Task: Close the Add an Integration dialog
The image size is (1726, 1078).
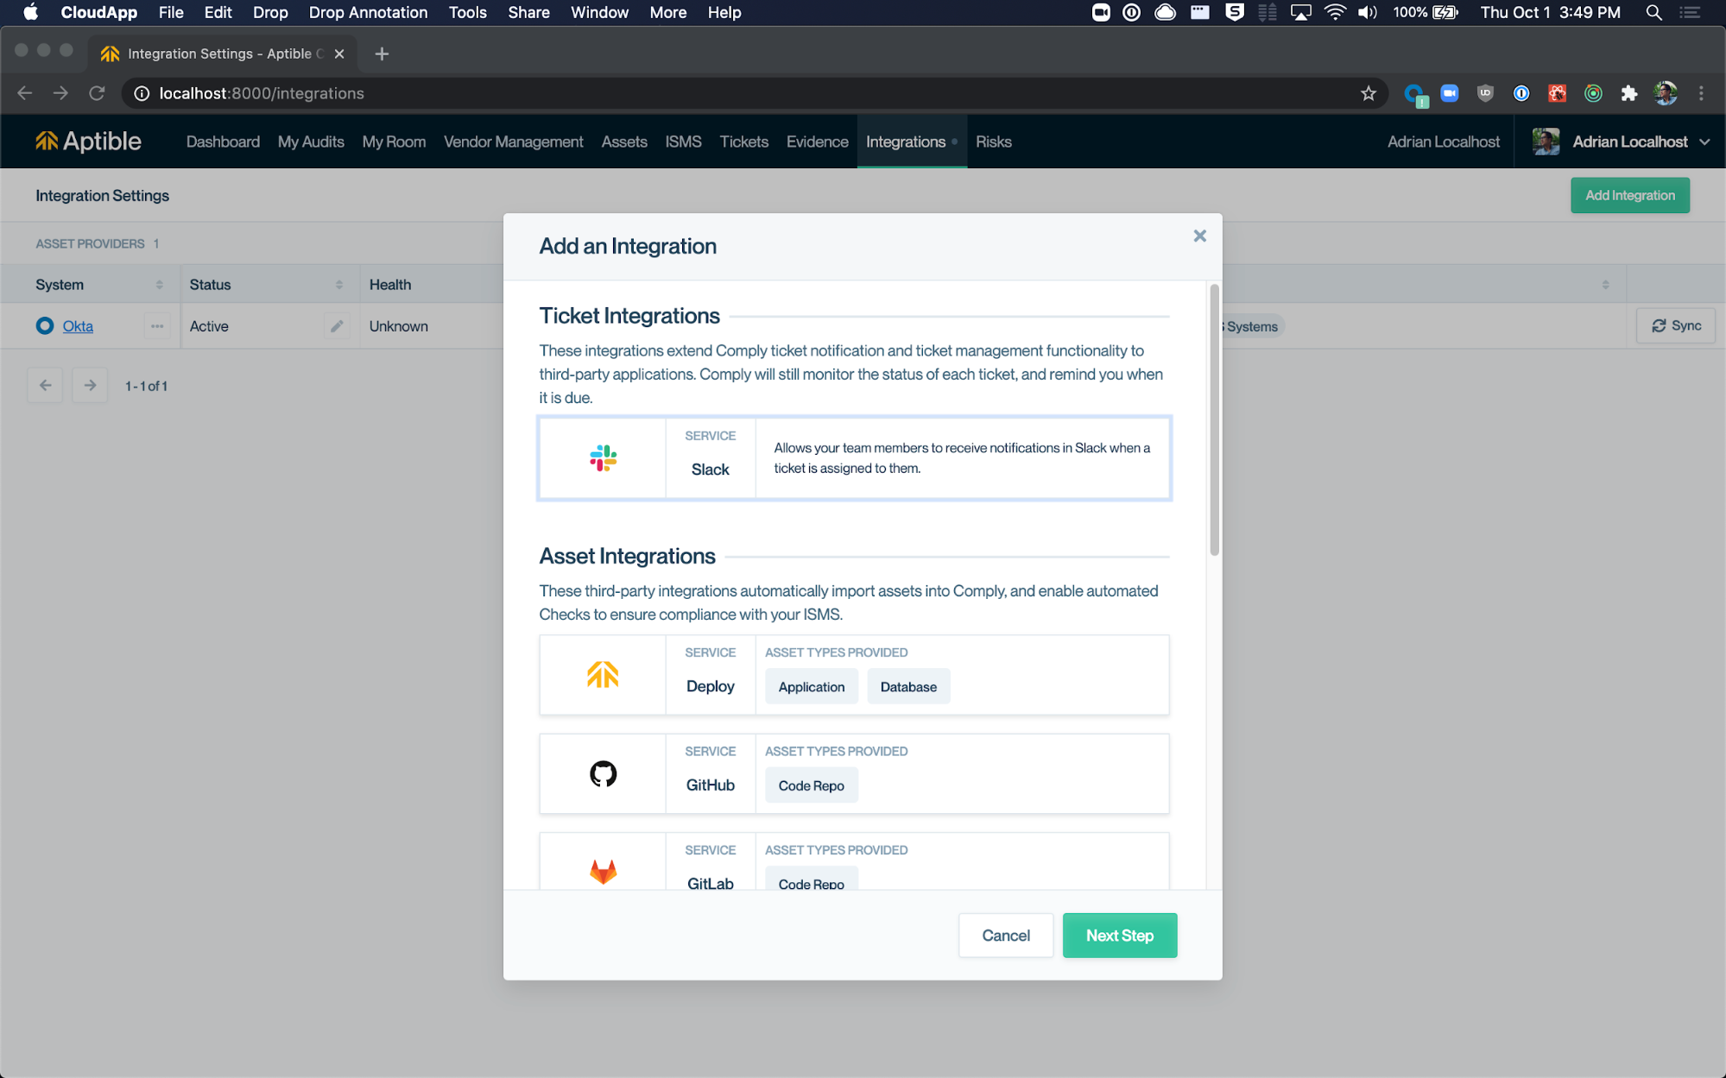Action: (x=1199, y=236)
